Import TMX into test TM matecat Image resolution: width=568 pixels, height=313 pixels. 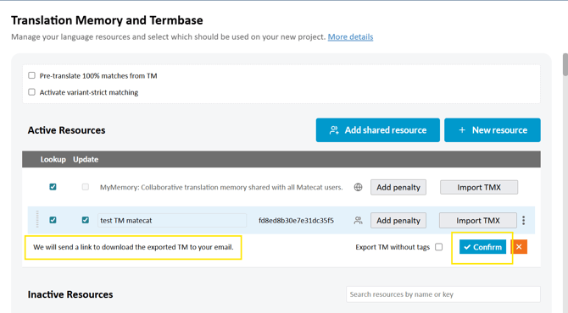[478, 221]
